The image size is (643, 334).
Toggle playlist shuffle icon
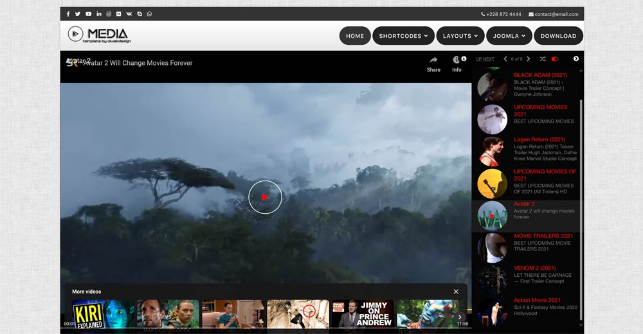543,59
